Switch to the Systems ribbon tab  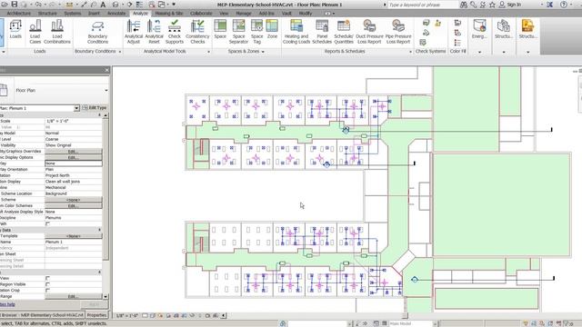click(73, 14)
